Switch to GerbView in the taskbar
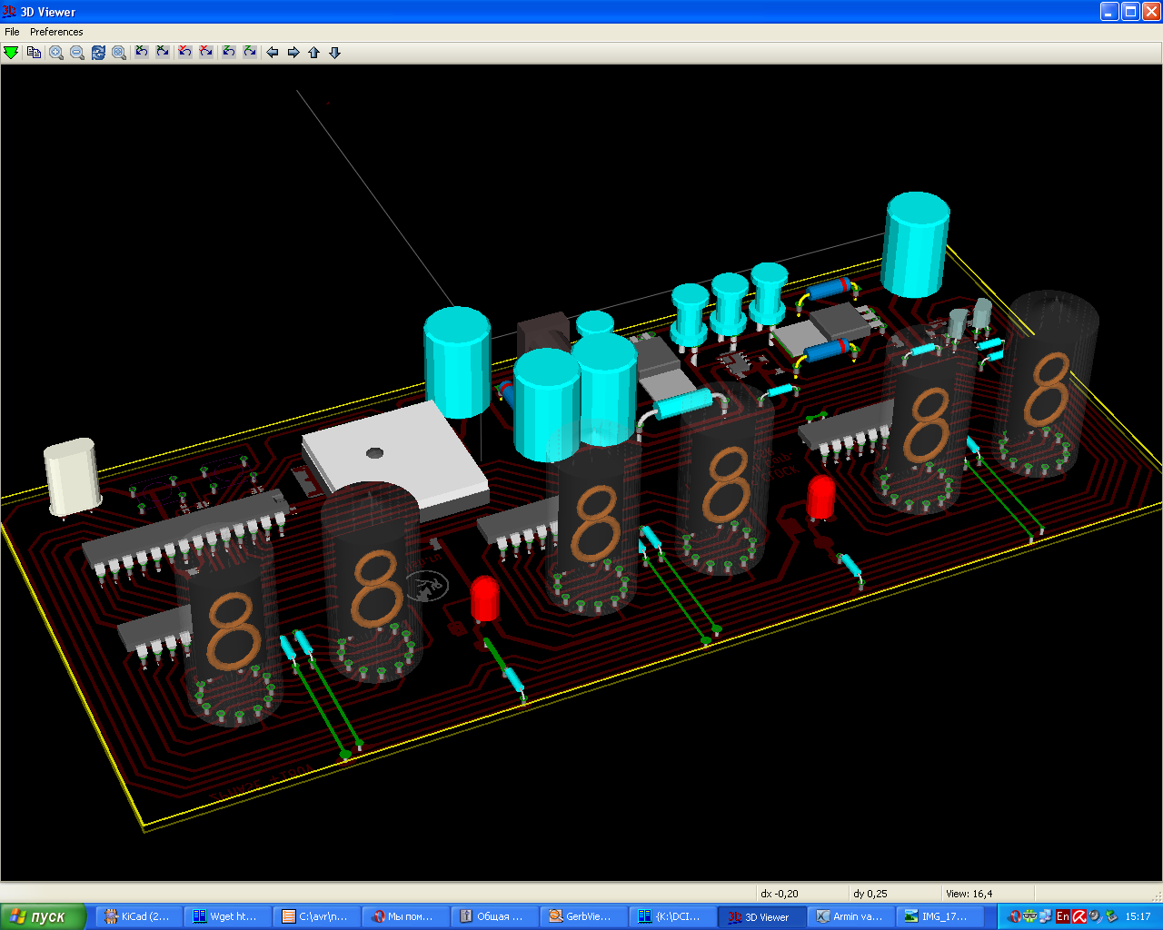The image size is (1163, 930). point(581,916)
